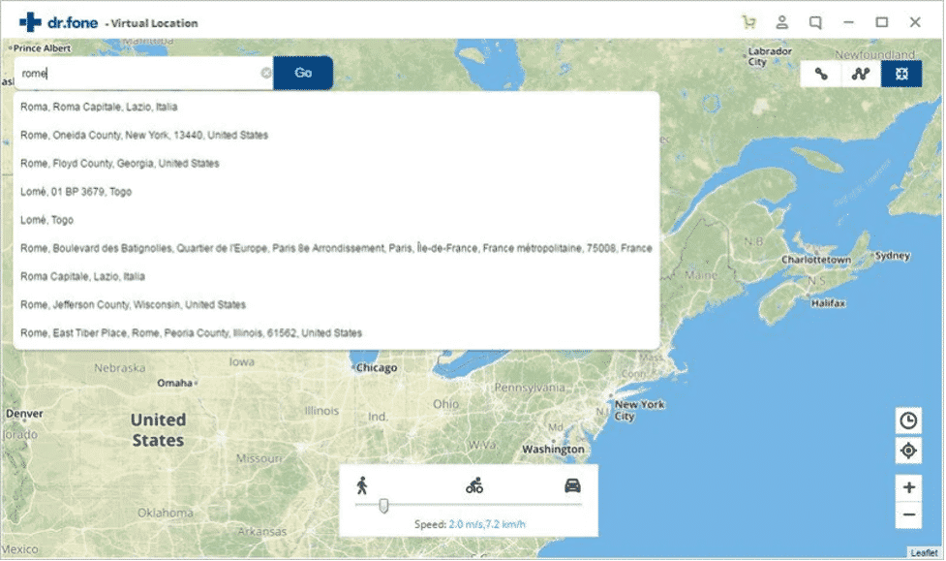Click Charlottetown label on map

pyautogui.click(x=816, y=260)
